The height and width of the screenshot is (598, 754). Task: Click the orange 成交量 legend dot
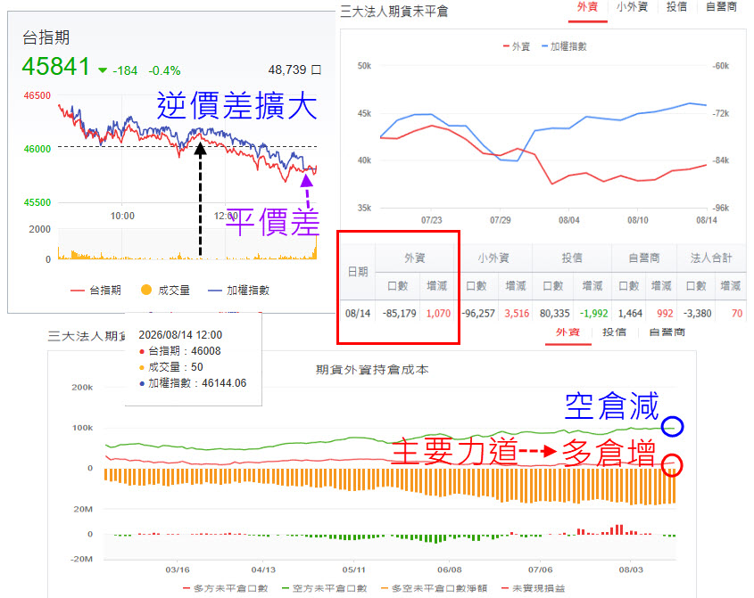[x=146, y=290]
